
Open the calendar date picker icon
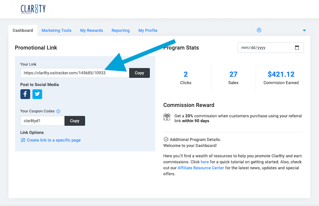pyautogui.click(x=297, y=48)
